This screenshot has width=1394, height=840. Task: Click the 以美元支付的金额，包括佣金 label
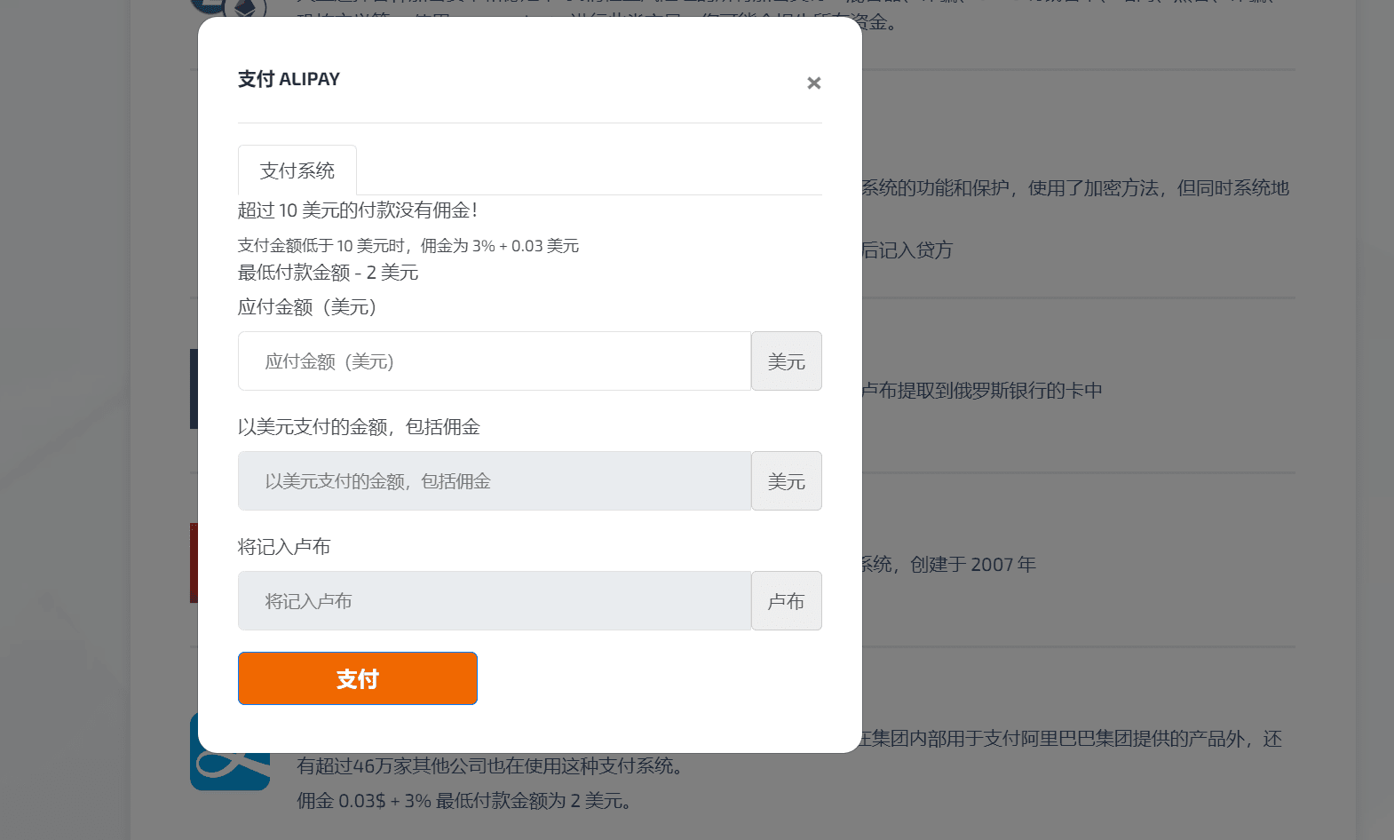359,427
